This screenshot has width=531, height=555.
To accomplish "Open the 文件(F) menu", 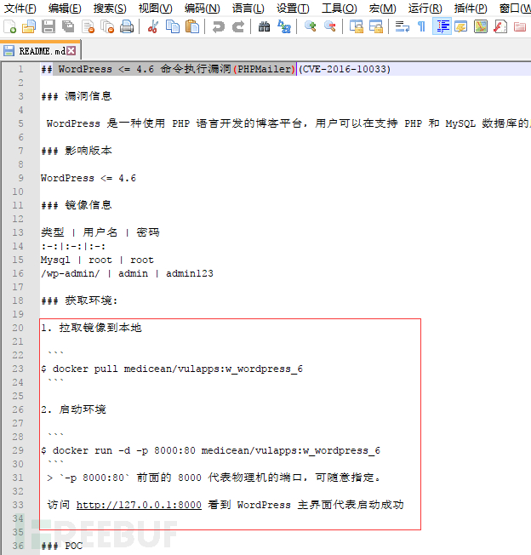I will (20, 8).
